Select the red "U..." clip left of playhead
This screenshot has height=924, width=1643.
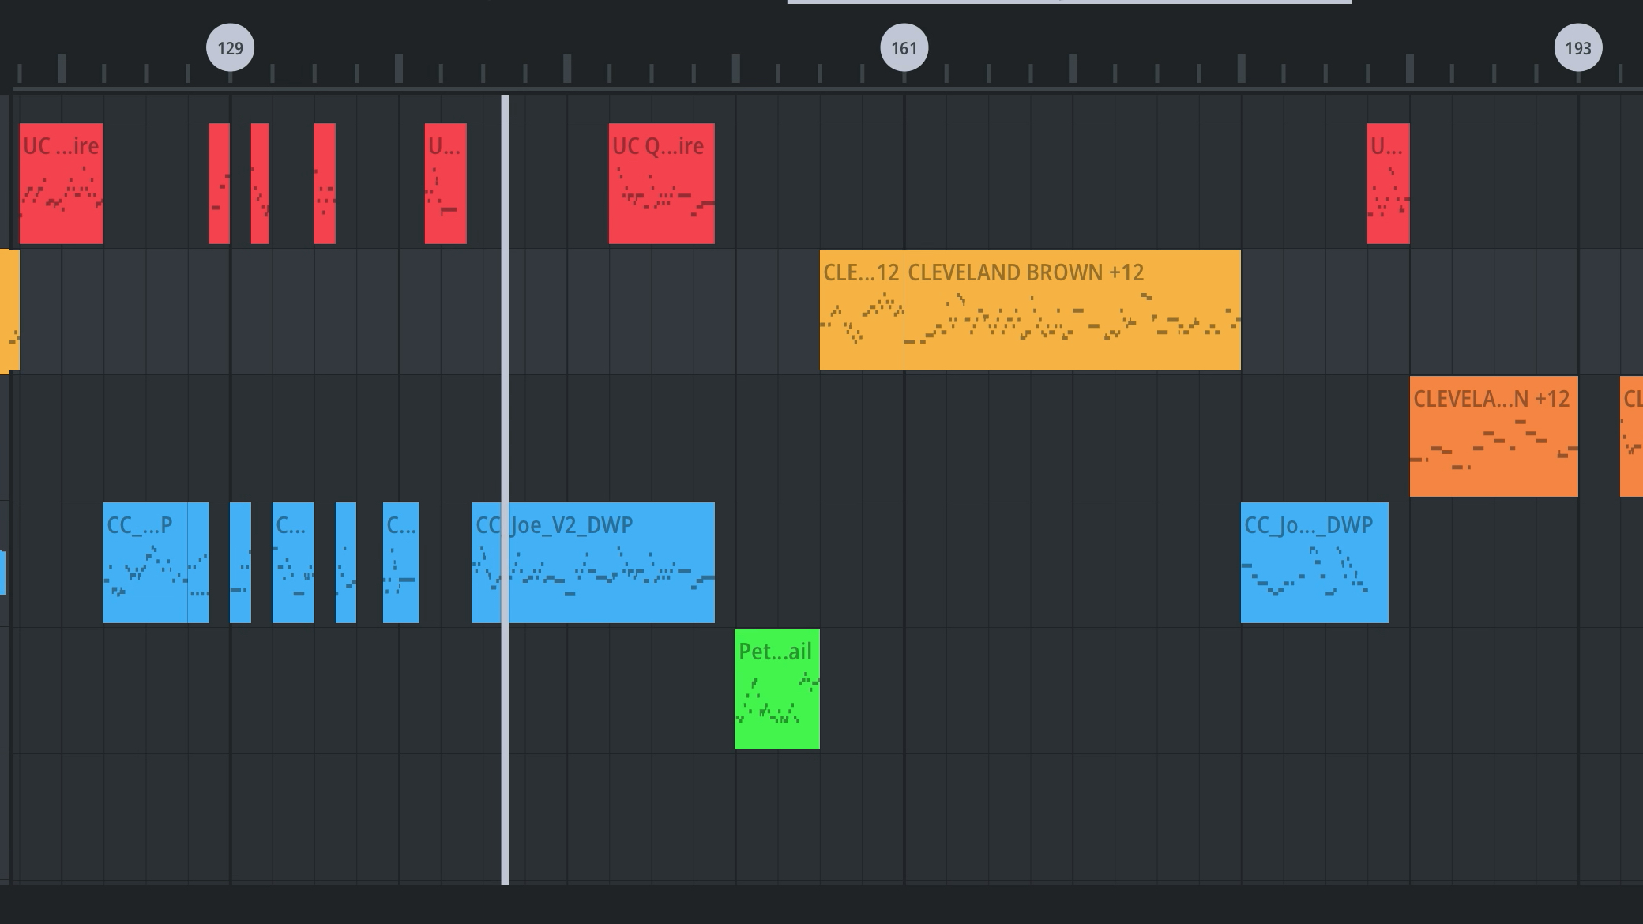[446, 183]
